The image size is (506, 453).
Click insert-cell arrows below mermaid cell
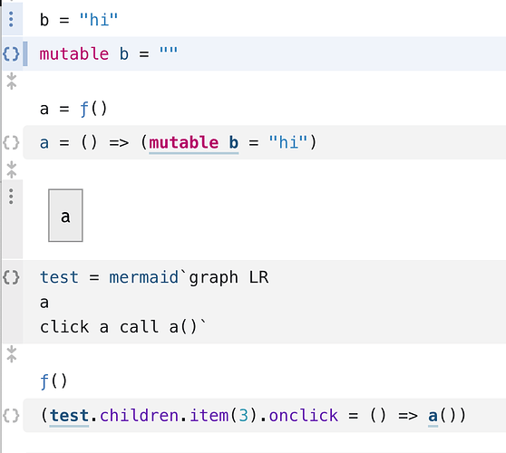click(12, 354)
